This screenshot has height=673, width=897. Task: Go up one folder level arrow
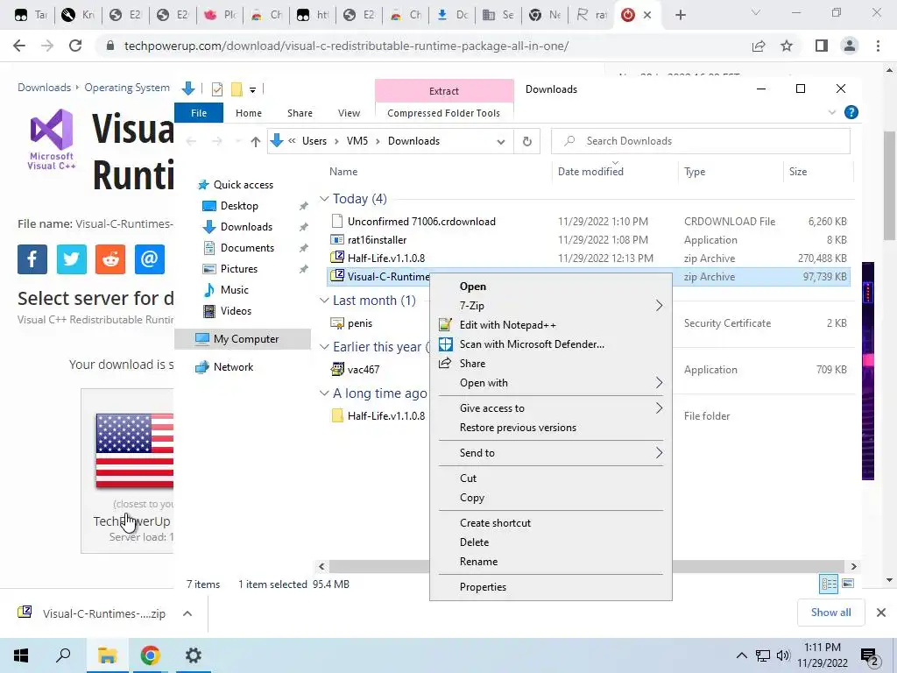255,141
